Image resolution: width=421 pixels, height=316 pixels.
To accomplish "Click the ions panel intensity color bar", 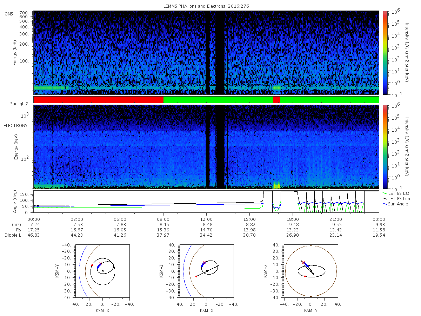I will [385, 53].
